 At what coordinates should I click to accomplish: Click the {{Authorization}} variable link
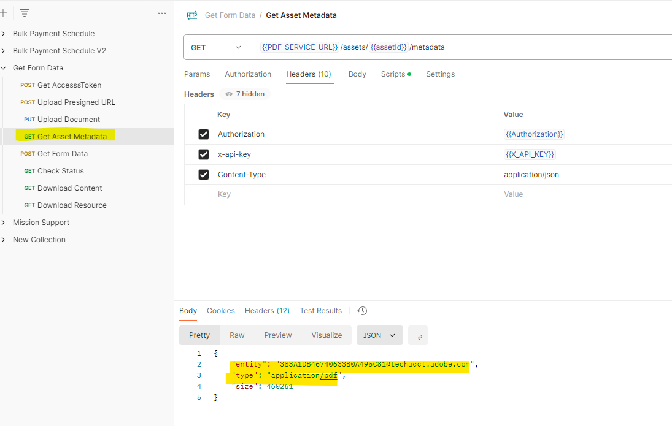pos(534,134)
